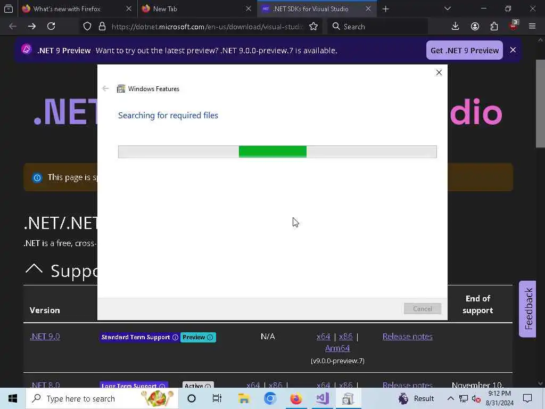Screen dimensions: 545x409
Task: Open a new tab with plus button
Action: 385,9
